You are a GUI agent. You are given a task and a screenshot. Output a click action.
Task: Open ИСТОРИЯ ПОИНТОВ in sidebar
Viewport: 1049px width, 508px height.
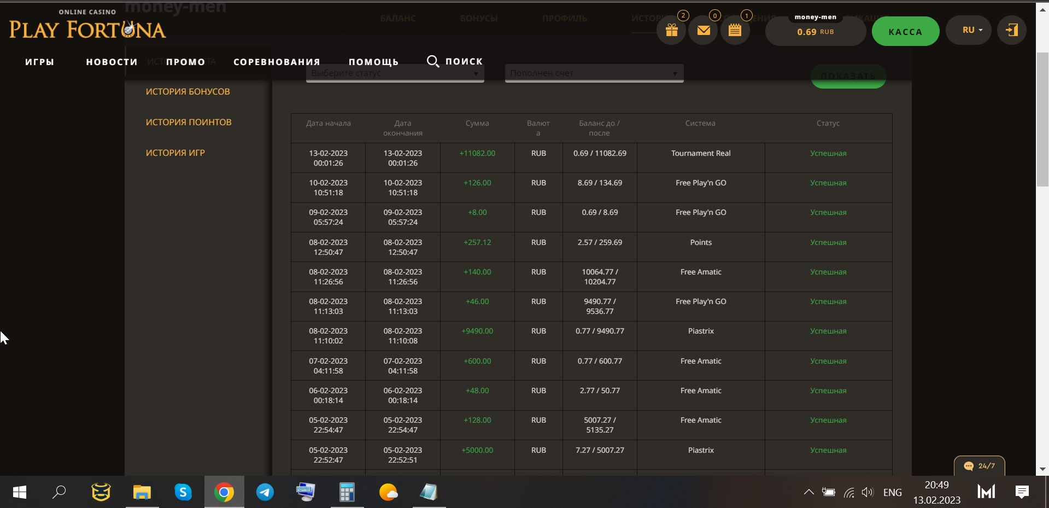(x=189, y=122)
